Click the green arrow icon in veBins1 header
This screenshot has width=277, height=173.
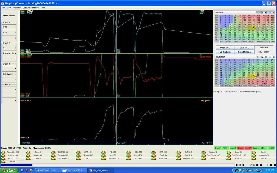pyautogui.click(x=258, y=13)
